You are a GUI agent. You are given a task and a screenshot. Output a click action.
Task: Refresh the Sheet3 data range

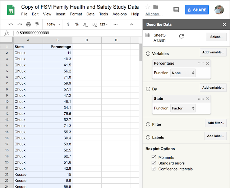click(181, 36)
